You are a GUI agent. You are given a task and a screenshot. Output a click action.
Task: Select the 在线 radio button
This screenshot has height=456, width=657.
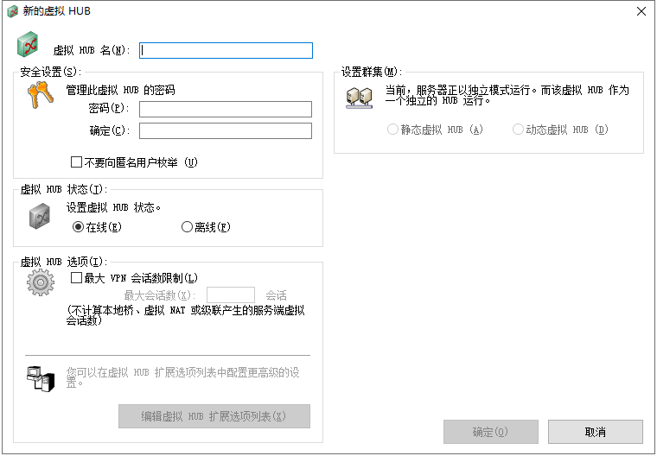point(78,227)
